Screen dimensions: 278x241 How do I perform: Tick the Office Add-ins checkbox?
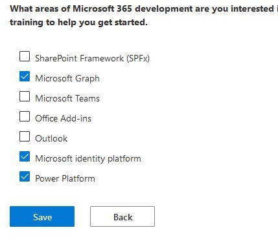25,116
